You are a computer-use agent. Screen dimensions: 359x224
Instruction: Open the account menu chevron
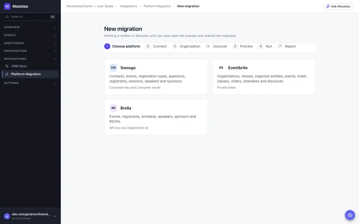click(55, 216)
